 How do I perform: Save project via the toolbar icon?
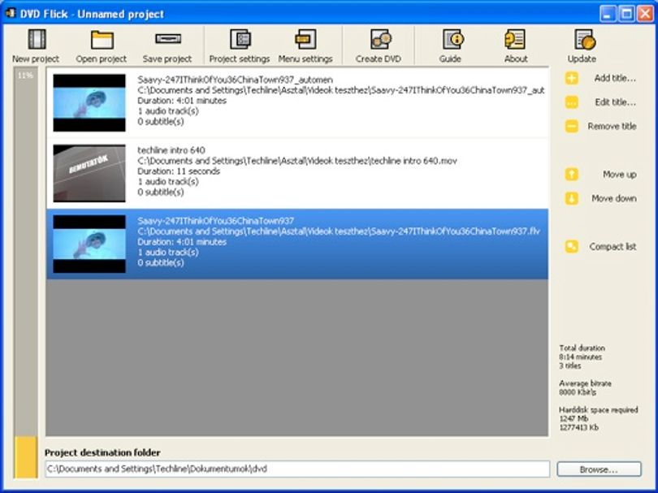click(168, 39)
